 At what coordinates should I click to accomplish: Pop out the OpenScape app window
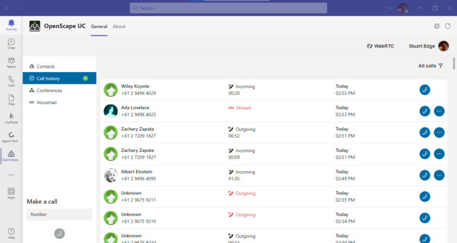(437, 26)
